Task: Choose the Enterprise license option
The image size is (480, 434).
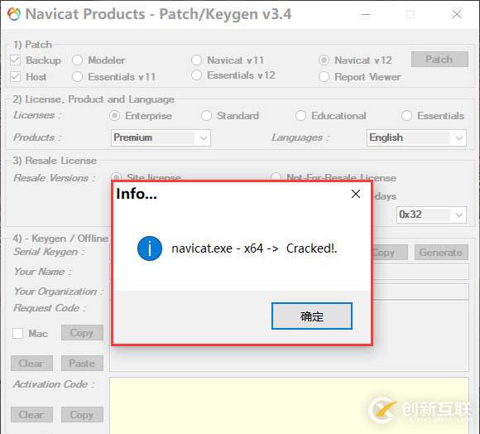Action: pos(114,116)
